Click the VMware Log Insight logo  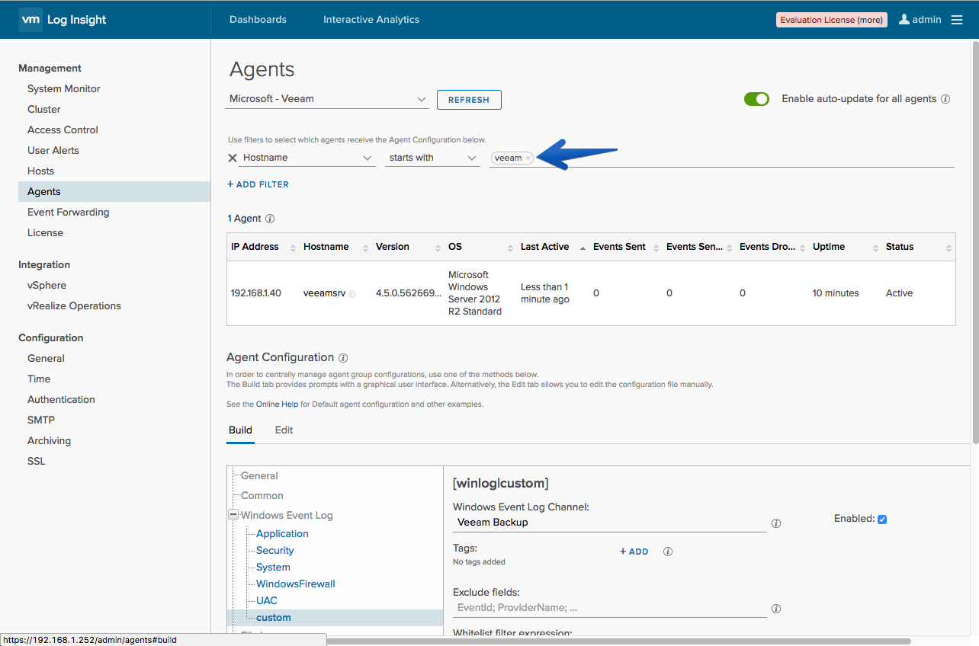(64, 20)
